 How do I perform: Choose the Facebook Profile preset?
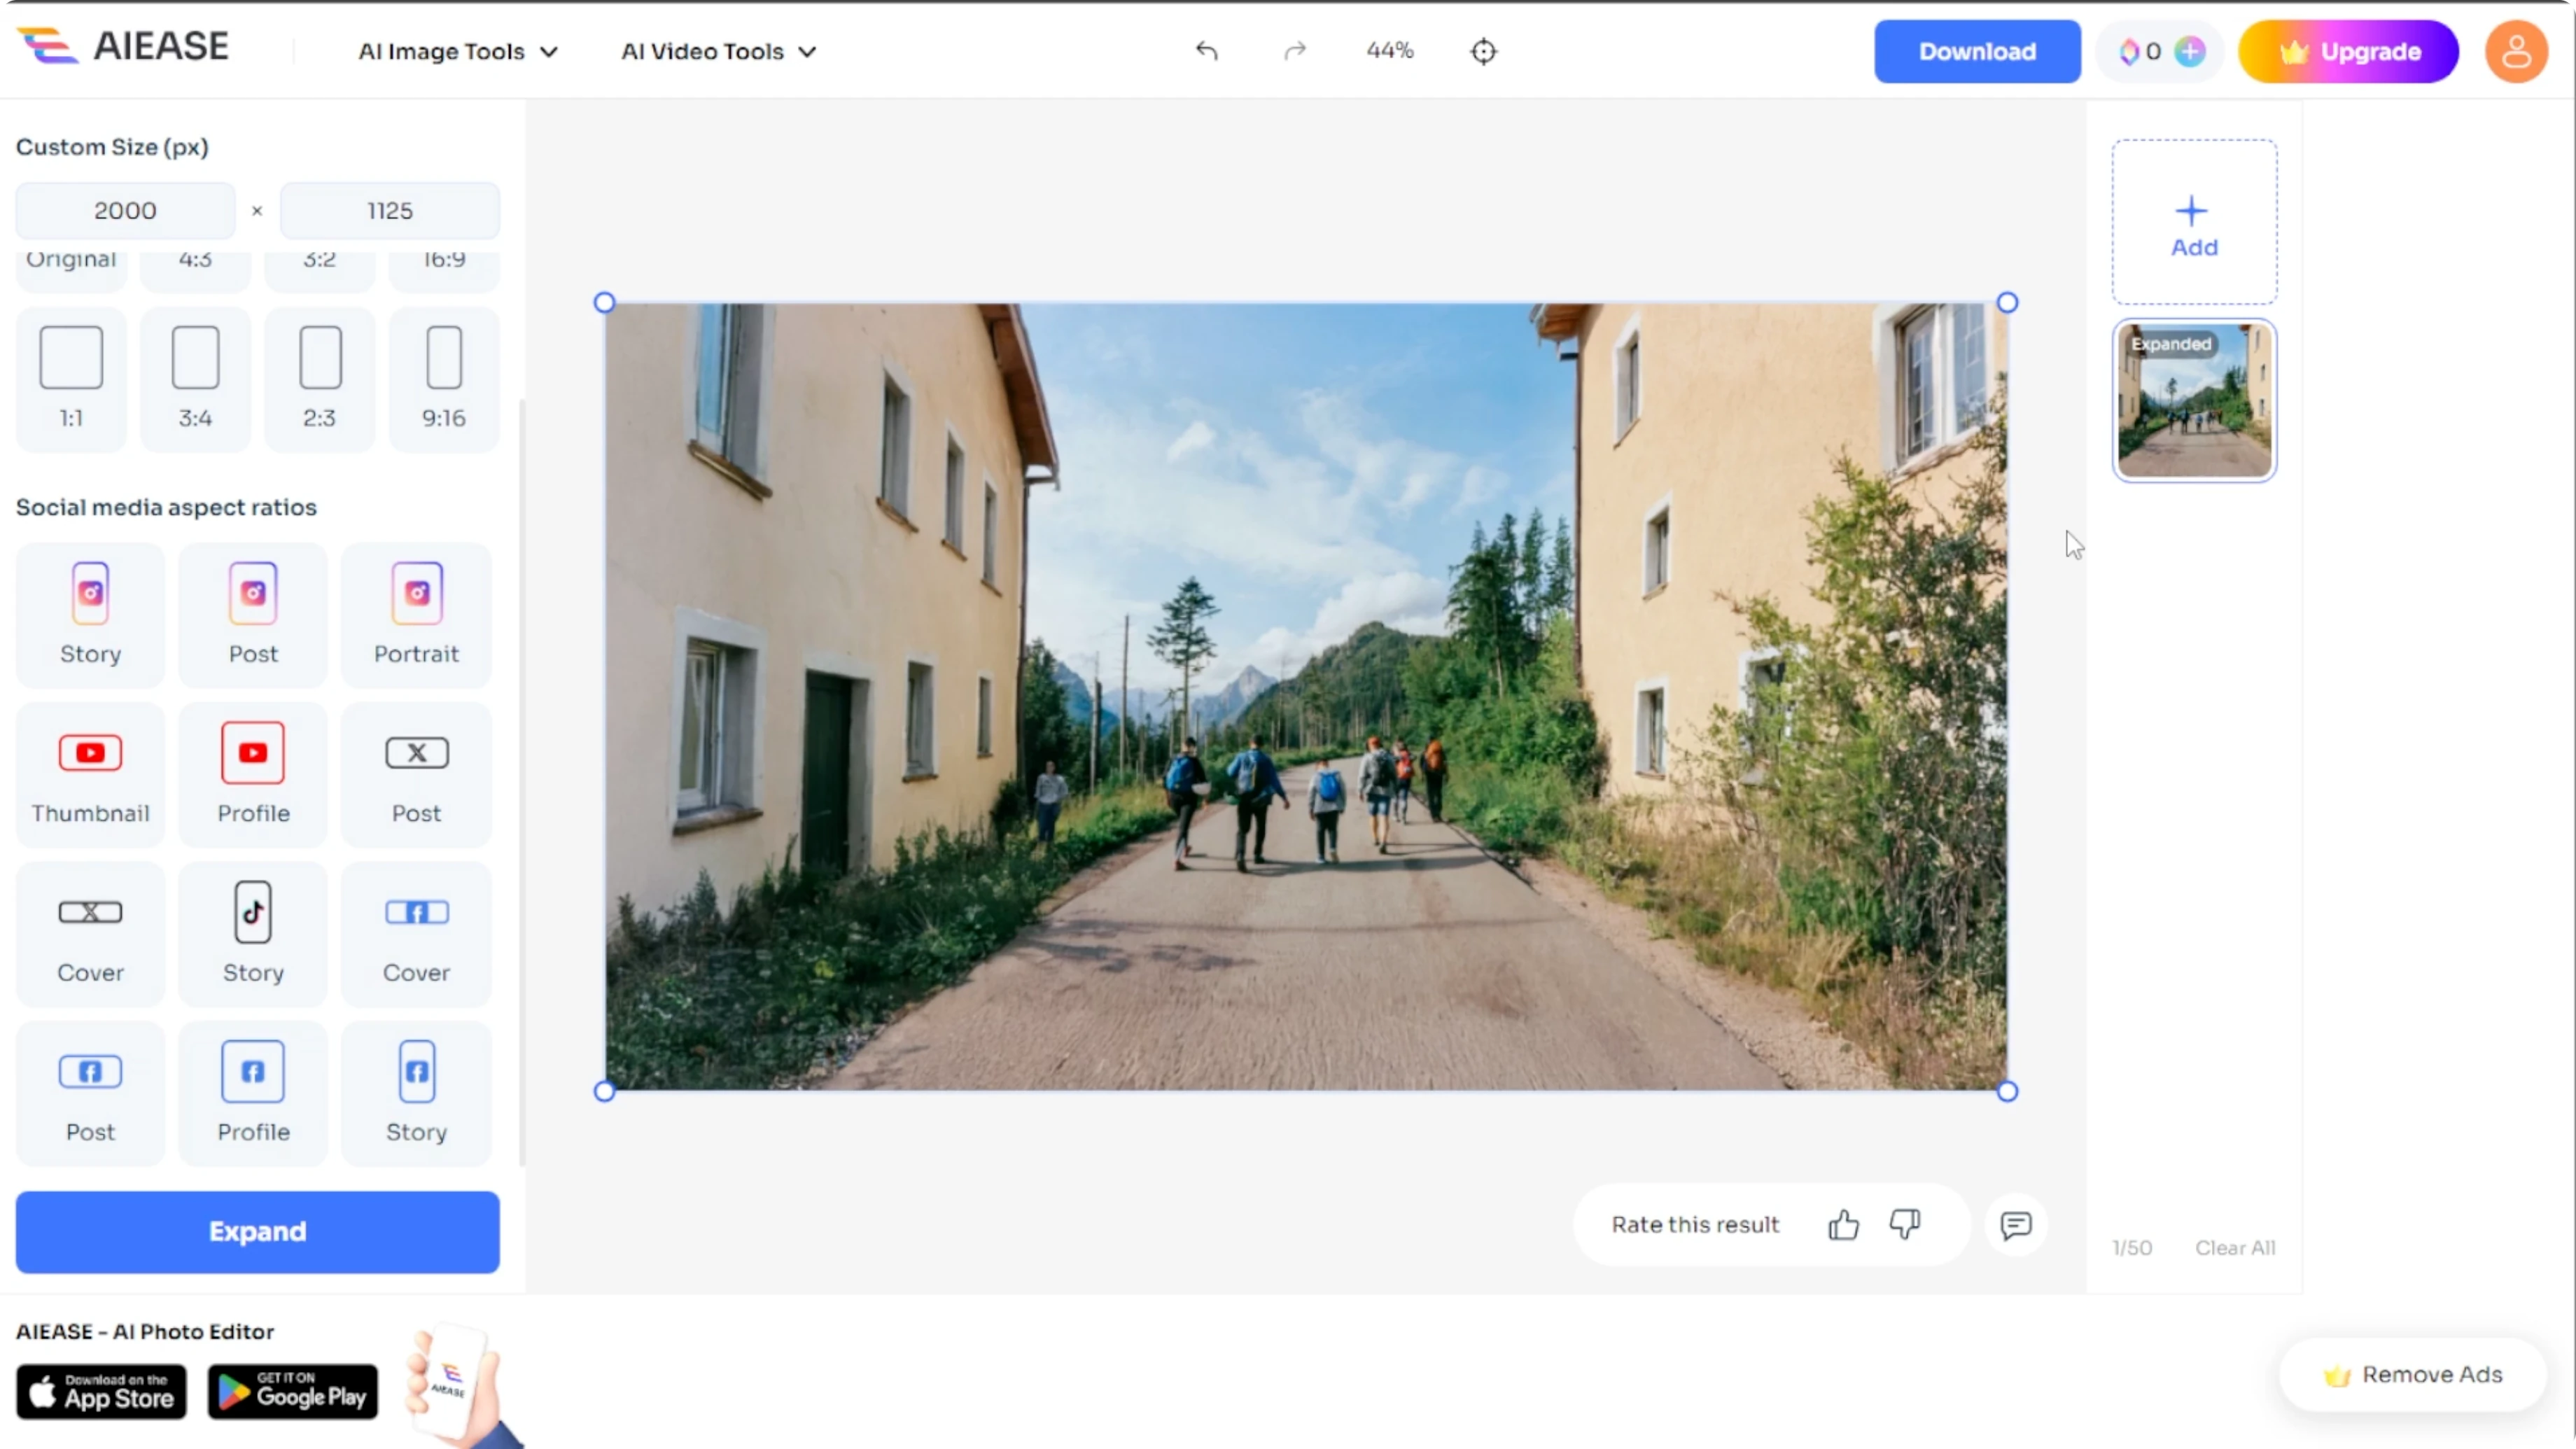pos(253,1094)
